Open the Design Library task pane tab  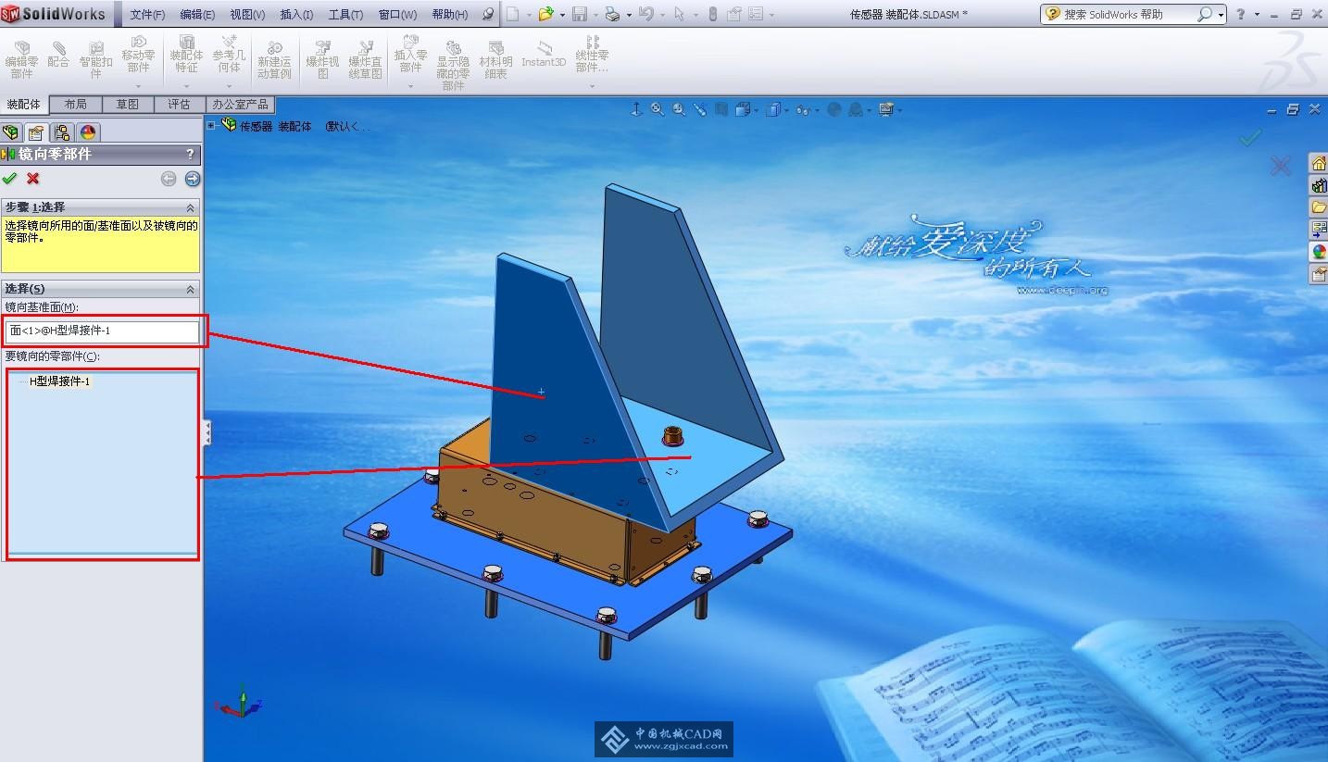1318,185
